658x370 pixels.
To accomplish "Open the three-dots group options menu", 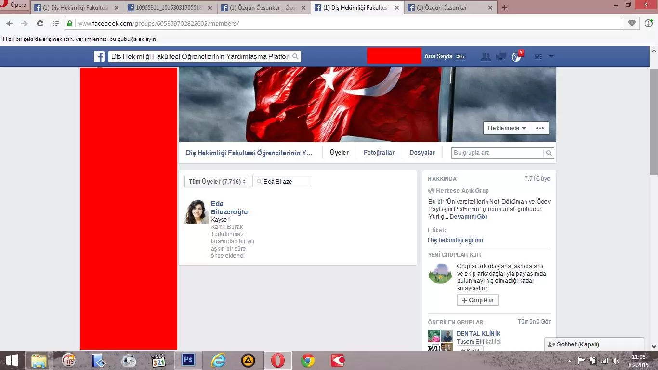I will click(540, 128).
